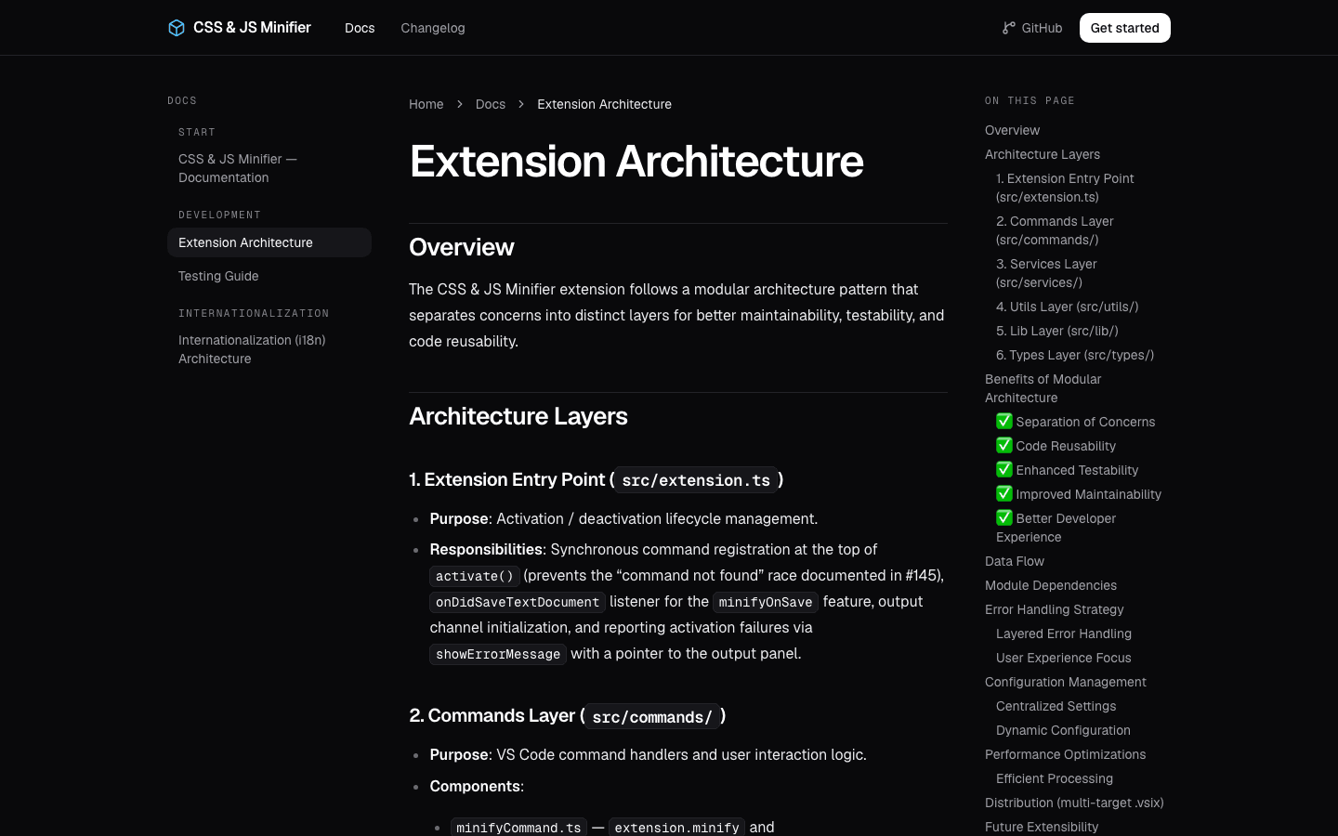Click the CSS & JS Minifier cube logo icon

(x=177, y=28)
